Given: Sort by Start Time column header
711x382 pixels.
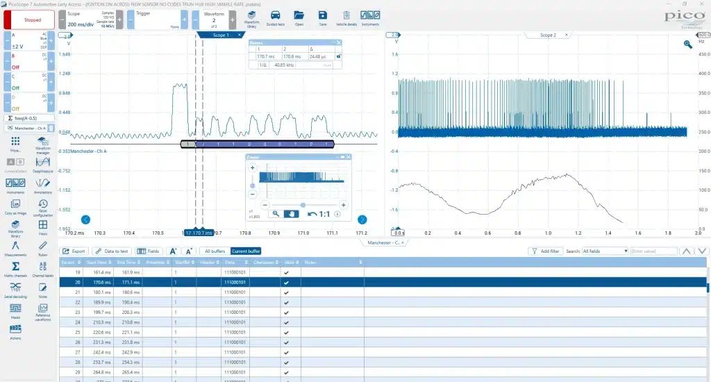Looking at the screenshot, I should (x=99, y=263).
